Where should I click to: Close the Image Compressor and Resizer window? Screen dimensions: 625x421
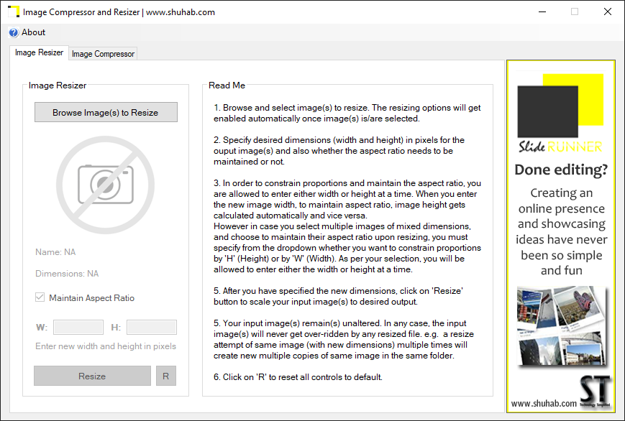[x=608, y=12]
